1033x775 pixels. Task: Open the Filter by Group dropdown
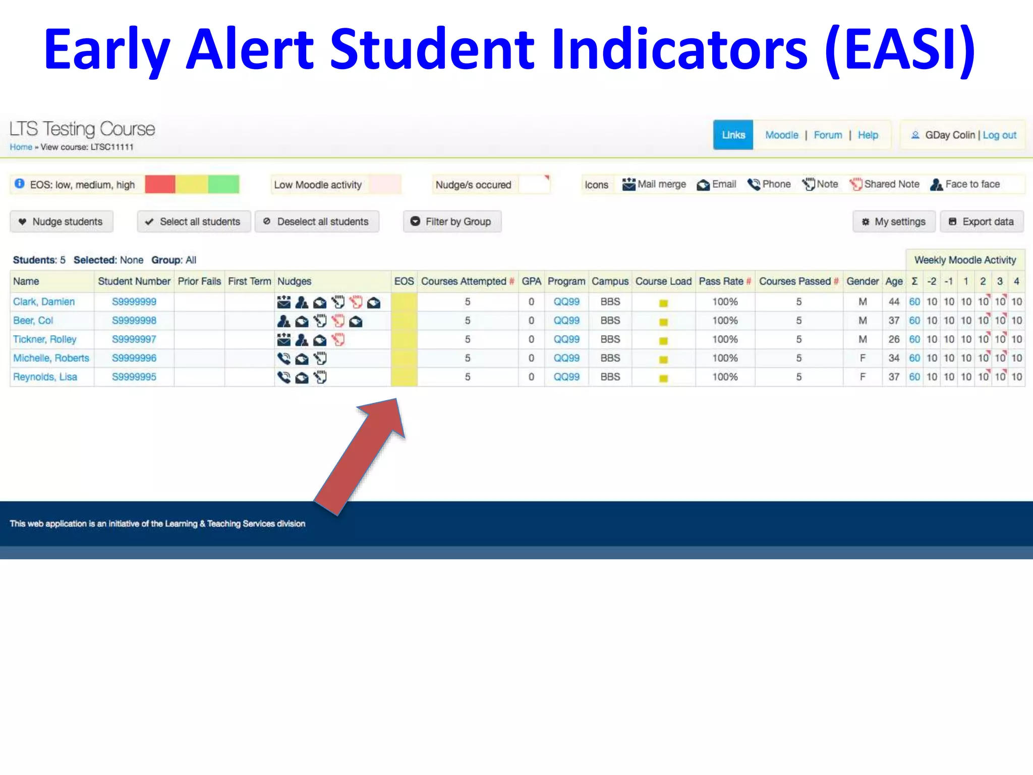[452, 222]
